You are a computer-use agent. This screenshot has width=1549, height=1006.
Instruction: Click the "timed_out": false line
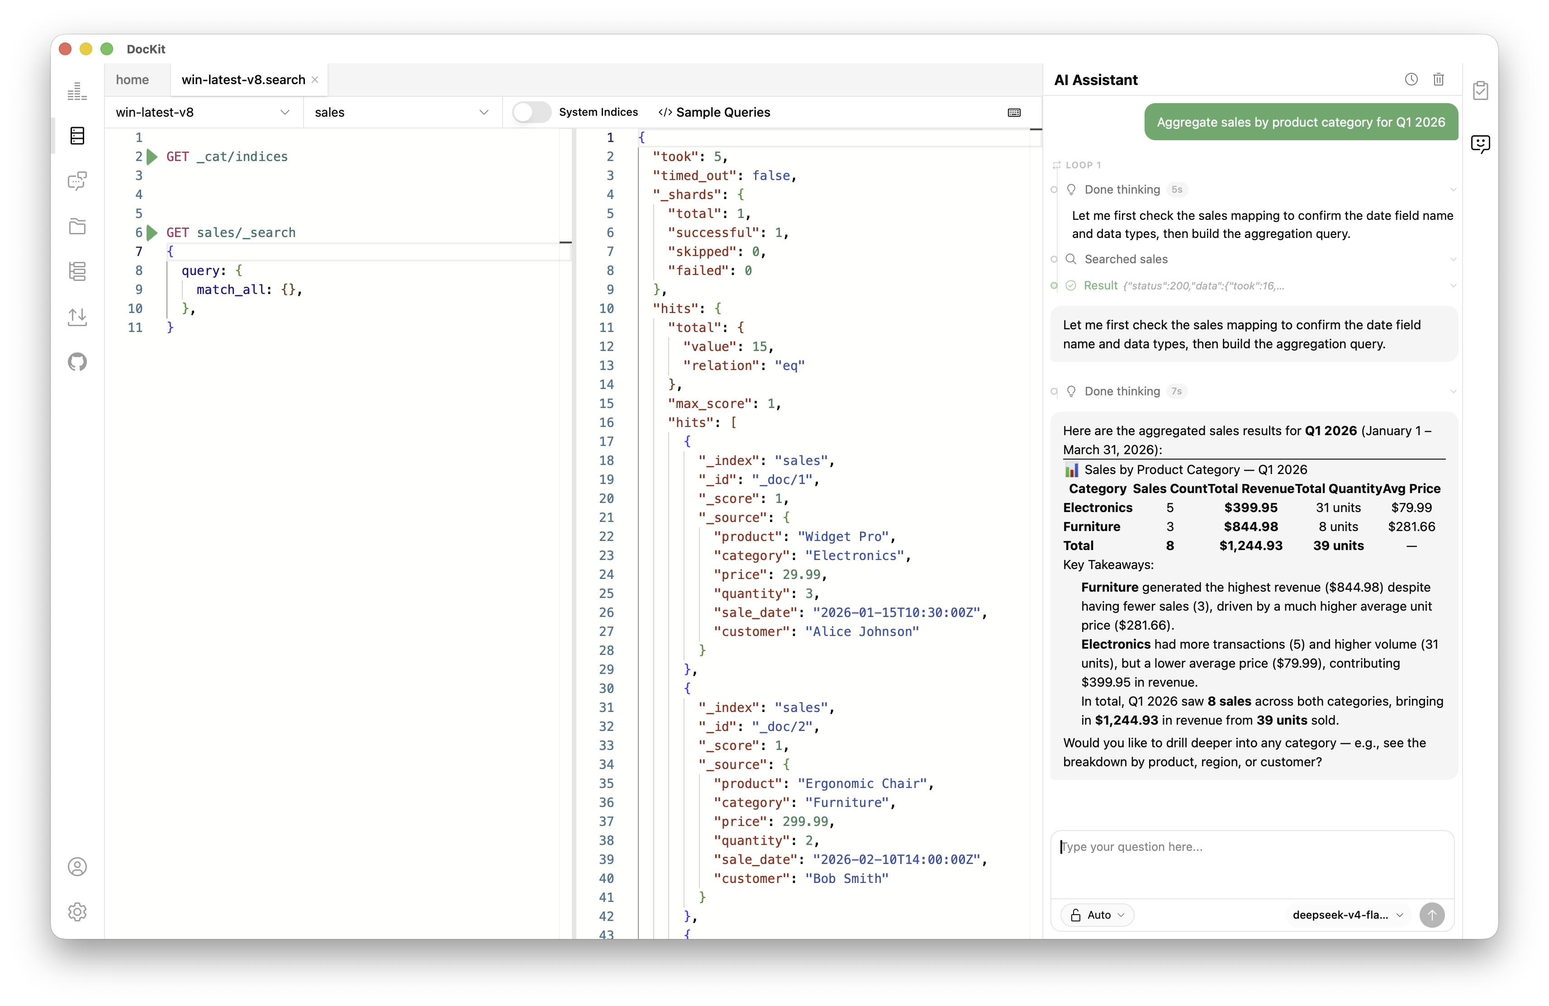point(724,176)
